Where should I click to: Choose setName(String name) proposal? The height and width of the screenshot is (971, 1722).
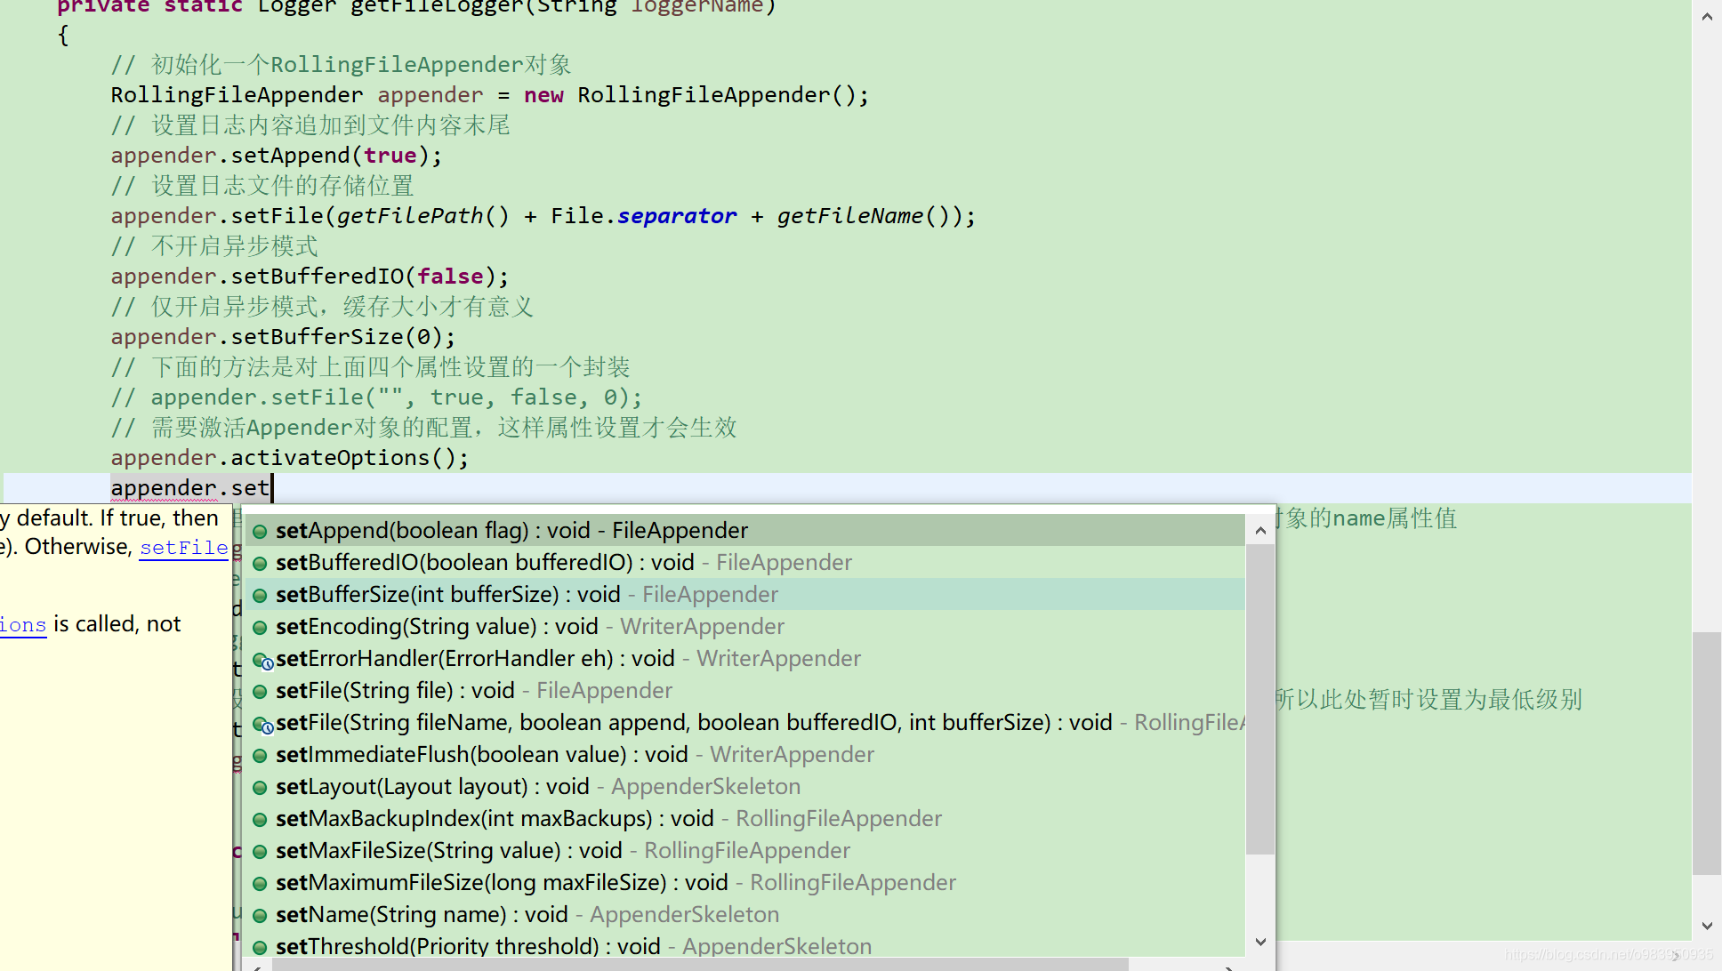coord(745,914)
